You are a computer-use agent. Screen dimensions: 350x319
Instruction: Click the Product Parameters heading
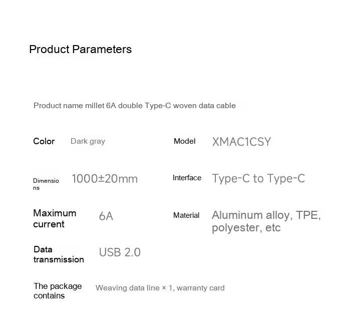pyautogui.click(x=80, y=50)
